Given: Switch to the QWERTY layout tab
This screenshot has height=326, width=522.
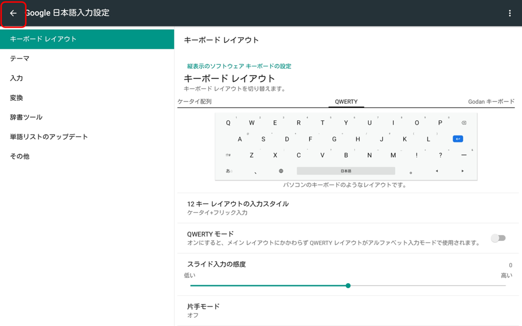Looking at the screenshot, I should (x=346, y=102).
